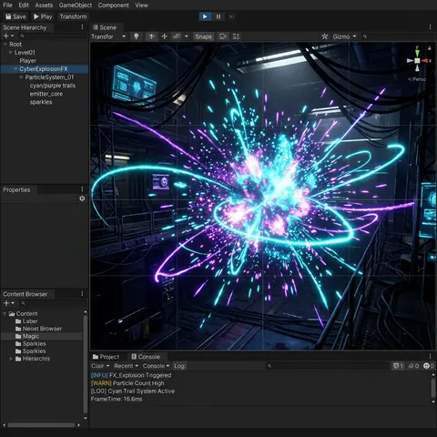Toggle the Perso projection label

(417, 79)
